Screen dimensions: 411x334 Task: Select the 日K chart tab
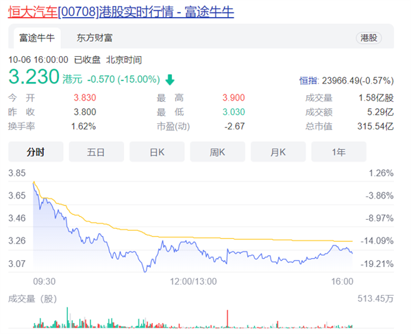pyautogui.click(x=157, y=152)
